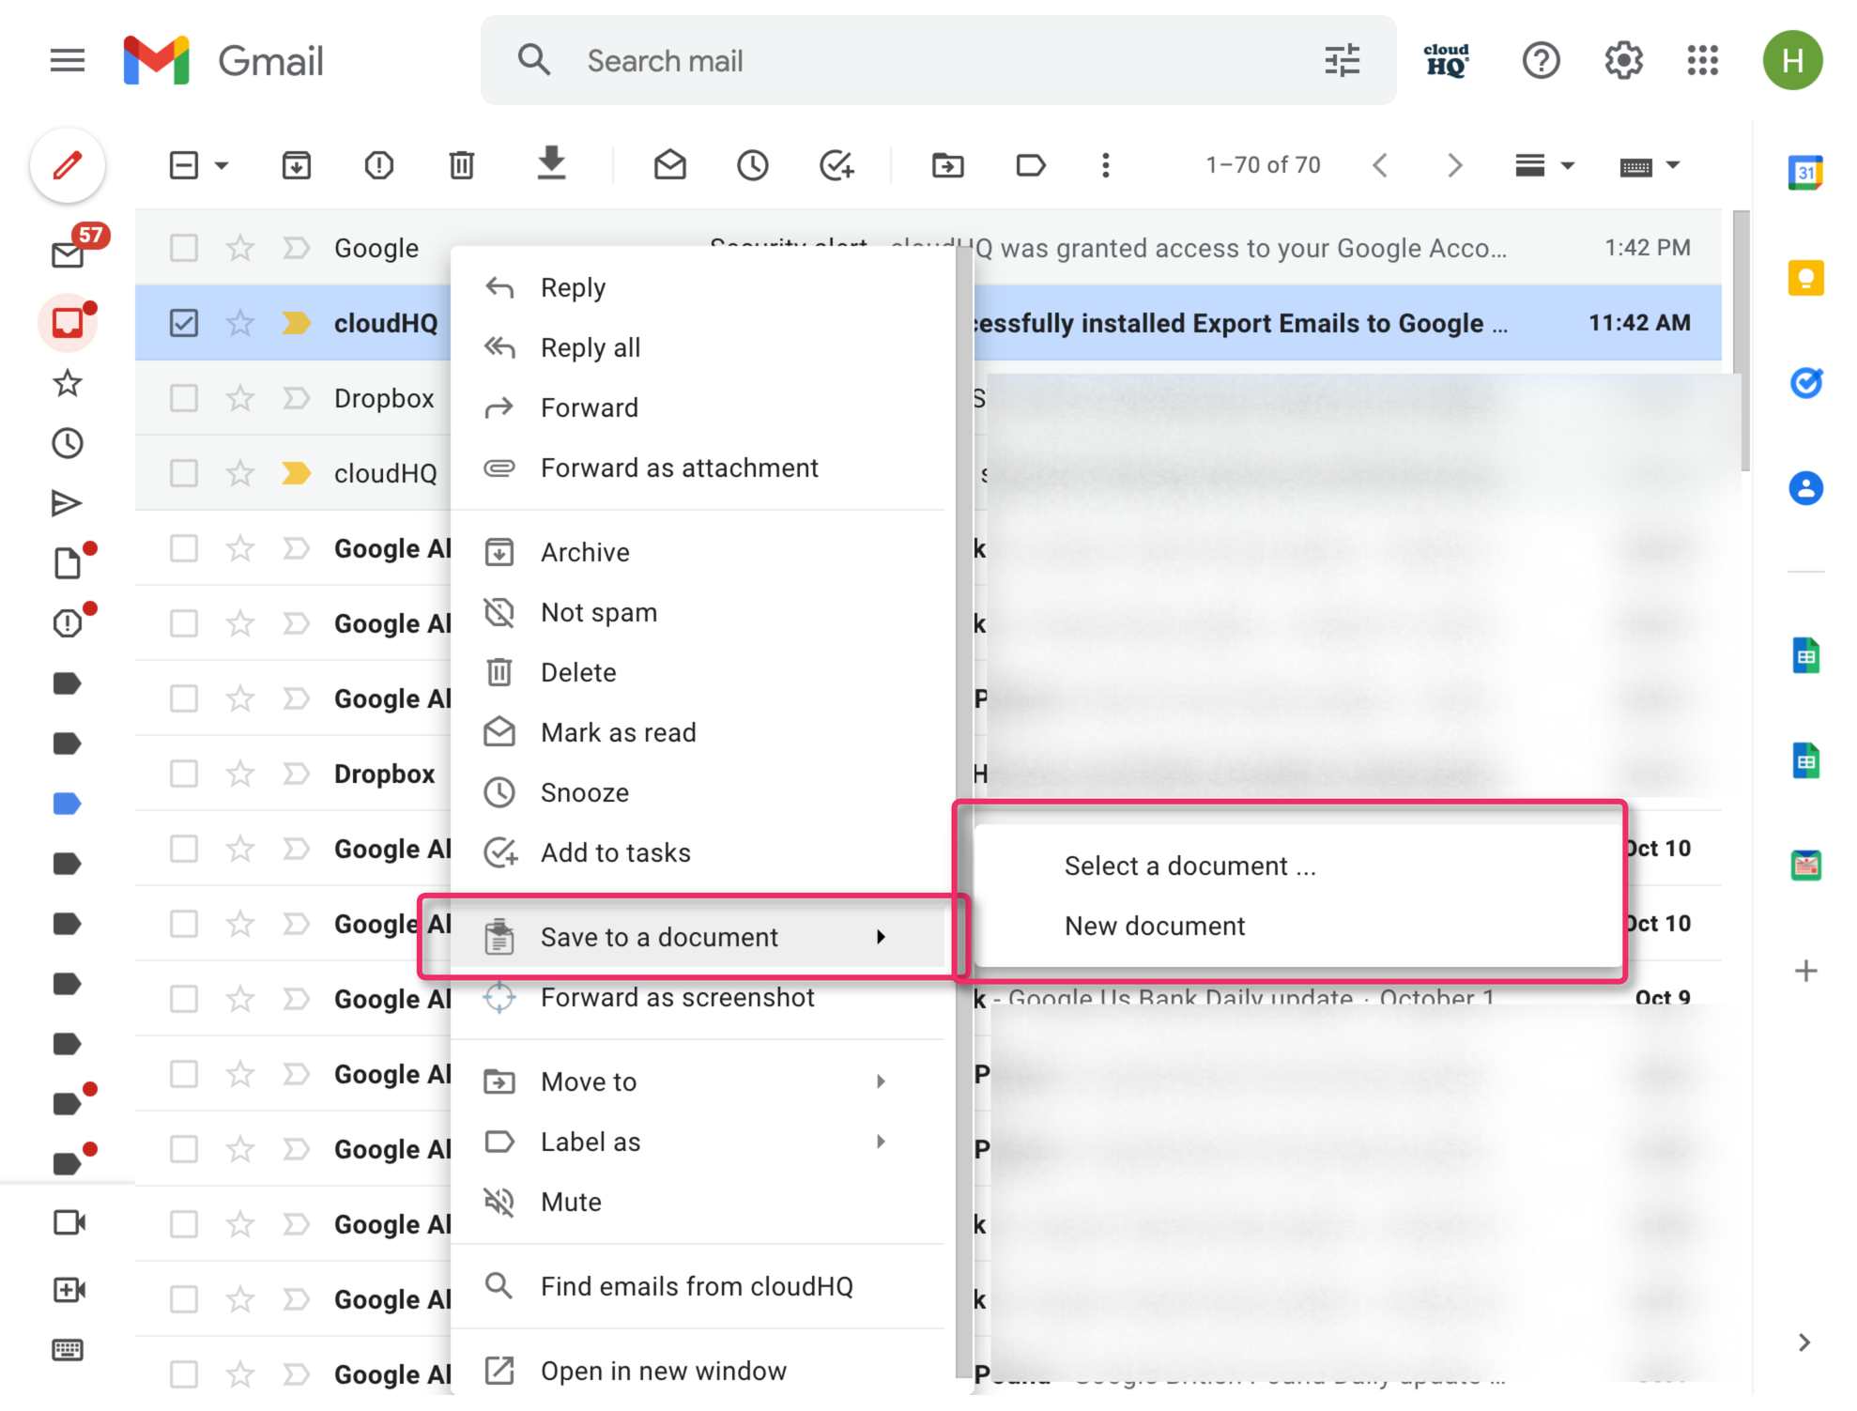Open the cloudHQ extension icon in header

1446,61
